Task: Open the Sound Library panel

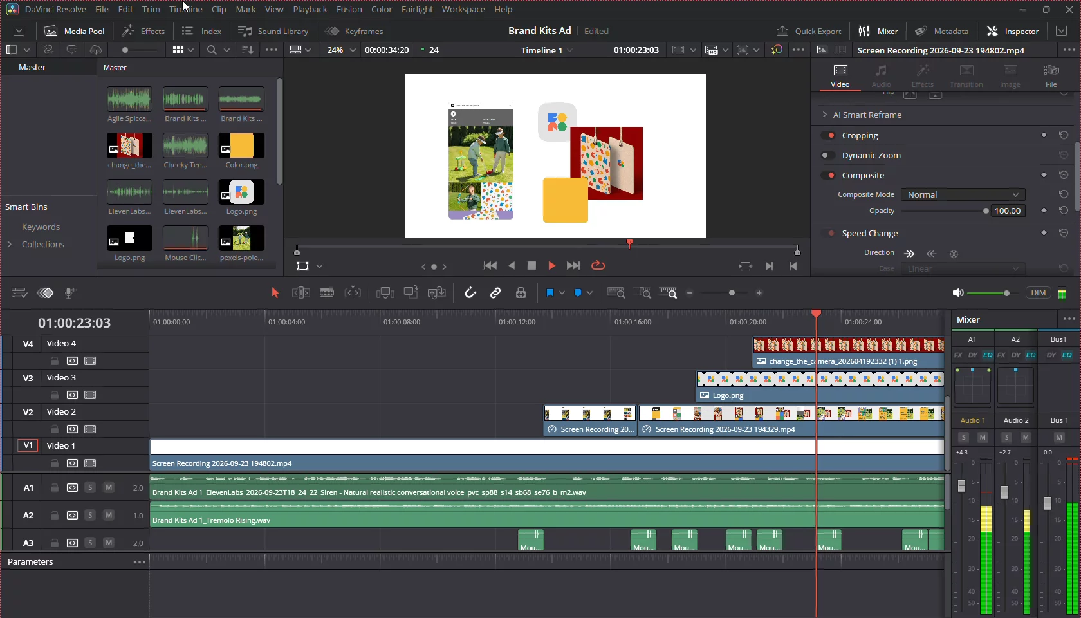Action: (273, 31)
